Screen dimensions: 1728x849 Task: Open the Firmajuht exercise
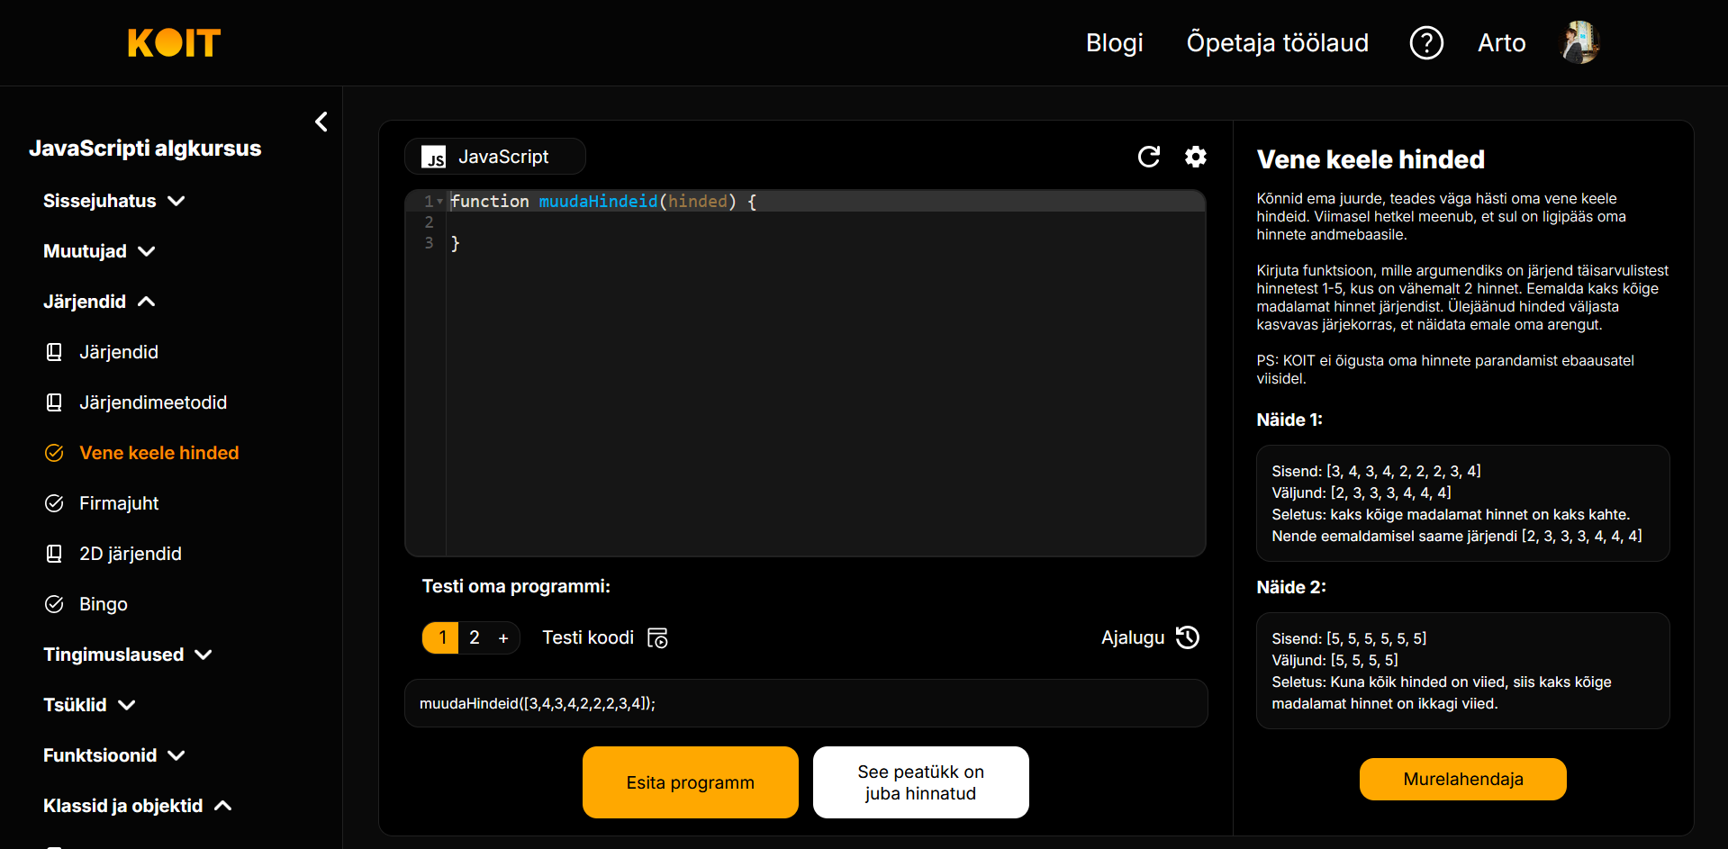118,503
